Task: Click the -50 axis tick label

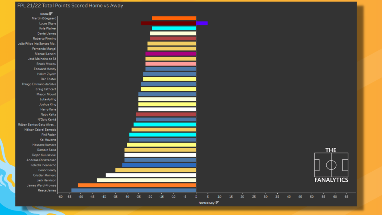Action: (x=81, y=197)
